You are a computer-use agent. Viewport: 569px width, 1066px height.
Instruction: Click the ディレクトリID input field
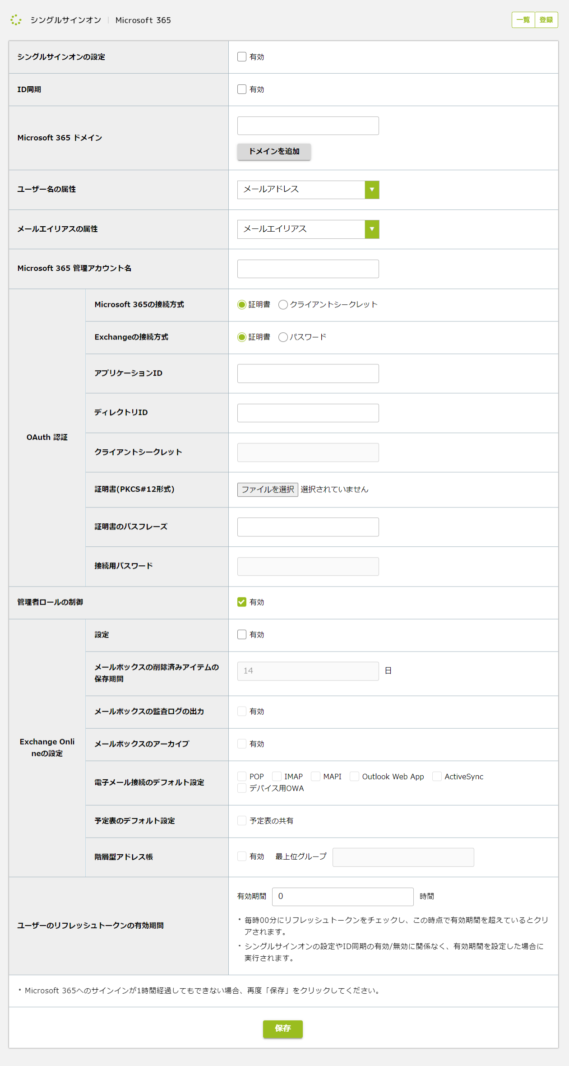tap(308, 413)
